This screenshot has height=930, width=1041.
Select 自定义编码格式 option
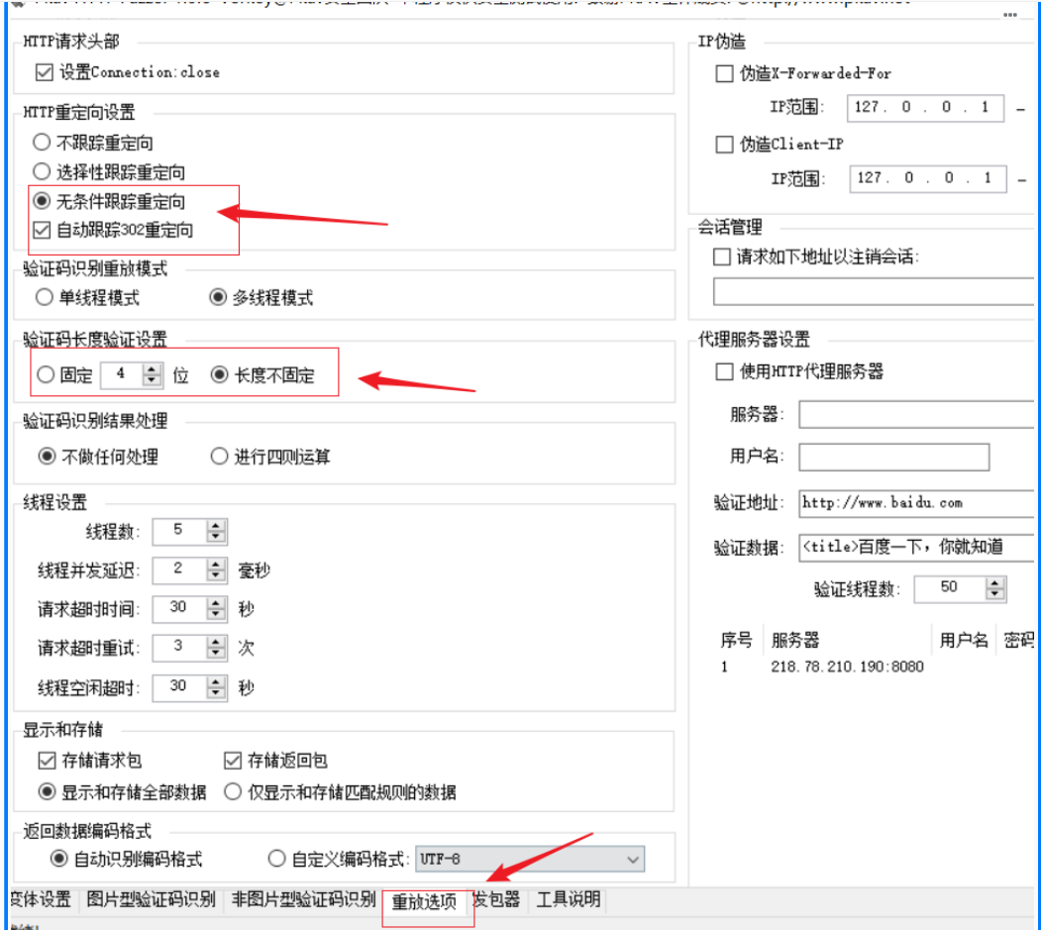tap(277, 859)
